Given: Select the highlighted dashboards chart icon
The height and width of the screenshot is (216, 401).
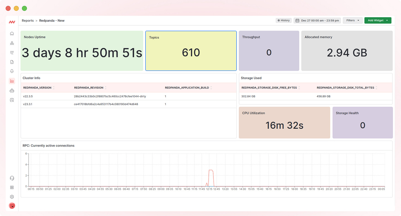Looking at the screenshot, I should pyautogui.click(x=12, y=81).
